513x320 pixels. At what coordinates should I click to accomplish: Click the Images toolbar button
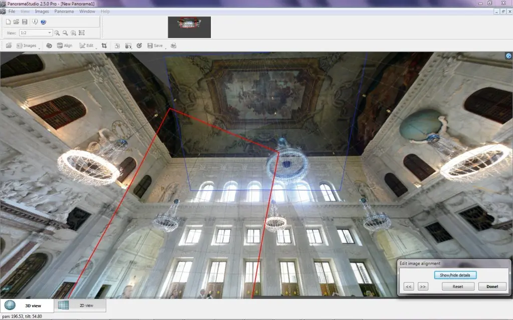click(x=27, y=45)
